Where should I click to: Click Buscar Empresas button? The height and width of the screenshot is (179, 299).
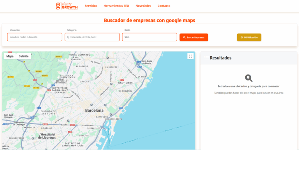pyautogui.click(x=194, y=38)
